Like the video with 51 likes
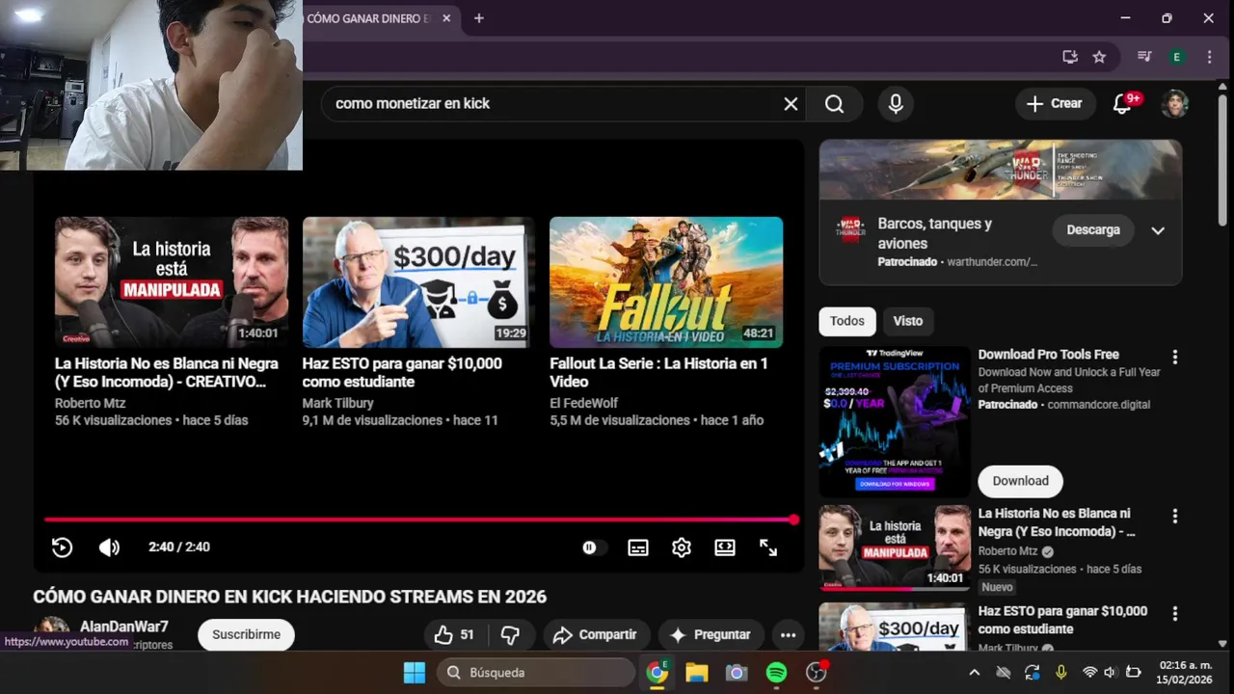This screenshot has height=694, width=1234. tap(454, 634)
